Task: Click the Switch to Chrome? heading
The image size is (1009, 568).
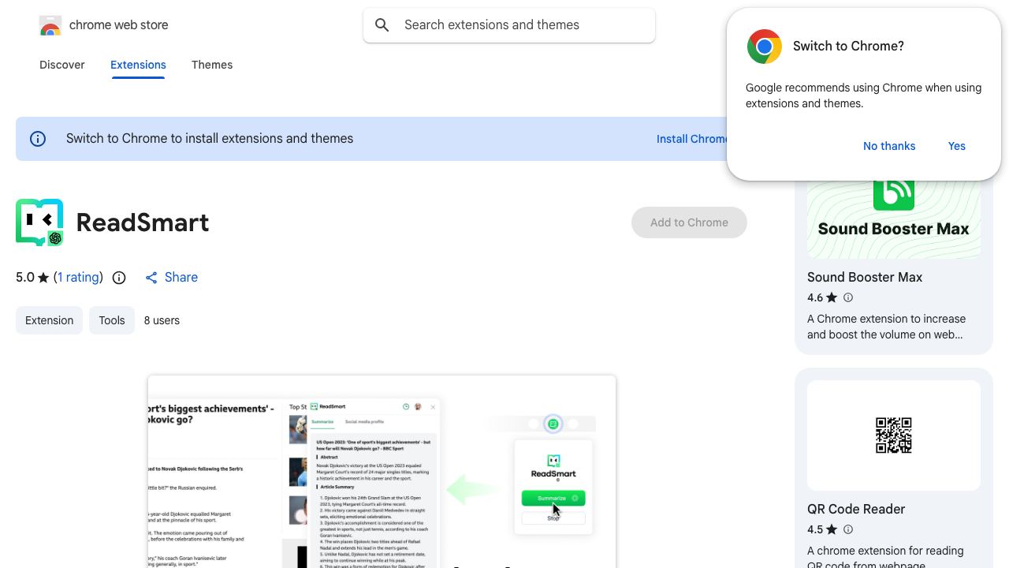Action: (848, 47)
